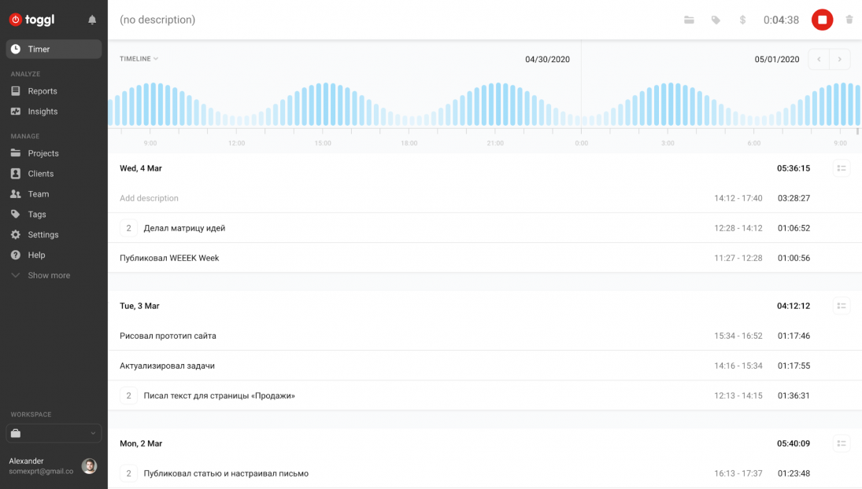
Task: Open the Toggl logo home
Action: point(32,20)
